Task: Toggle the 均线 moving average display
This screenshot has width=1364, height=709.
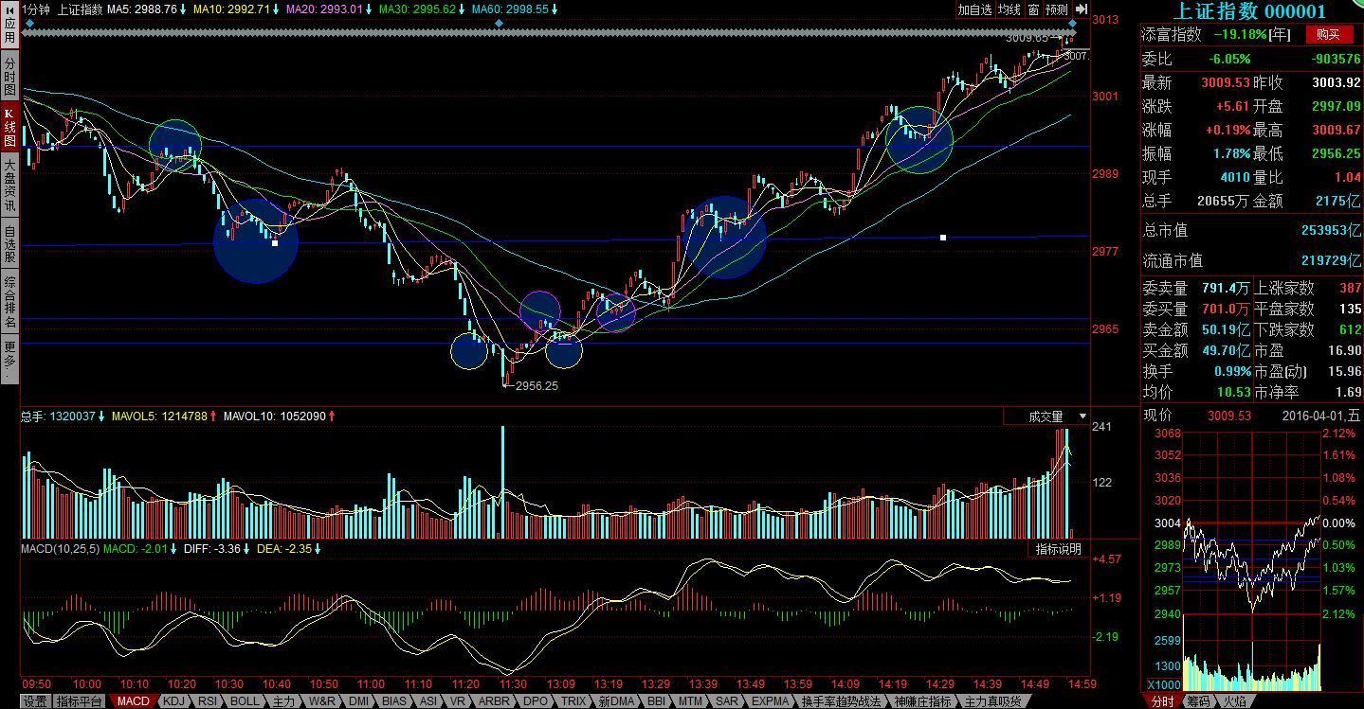Action: pos(1009,9)
